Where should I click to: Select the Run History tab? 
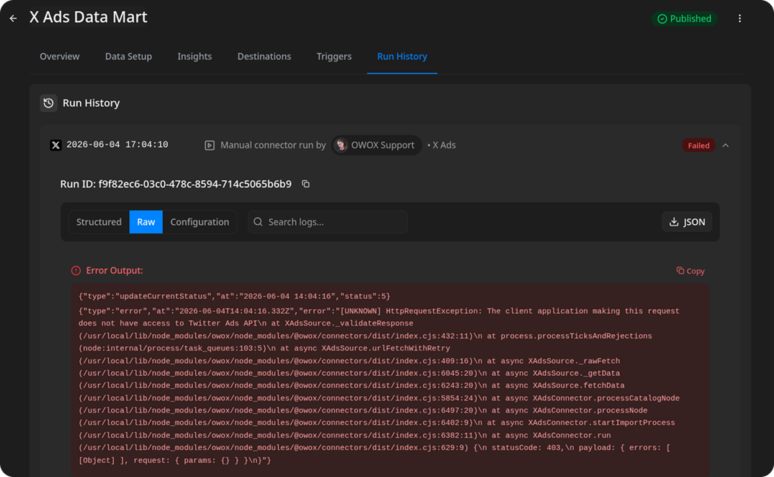tap(402, 57)
